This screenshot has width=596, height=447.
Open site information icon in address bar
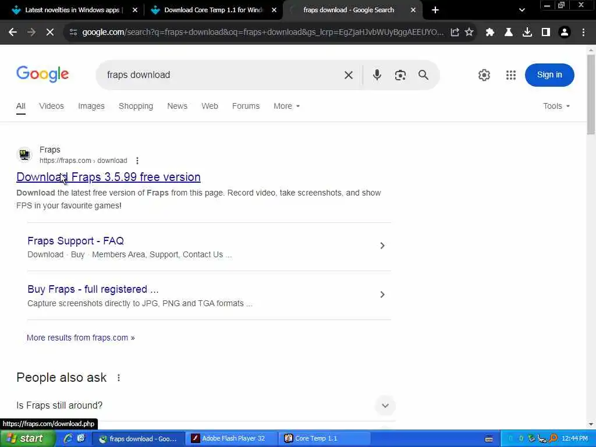pyautogui.click(x=73, y=33)
